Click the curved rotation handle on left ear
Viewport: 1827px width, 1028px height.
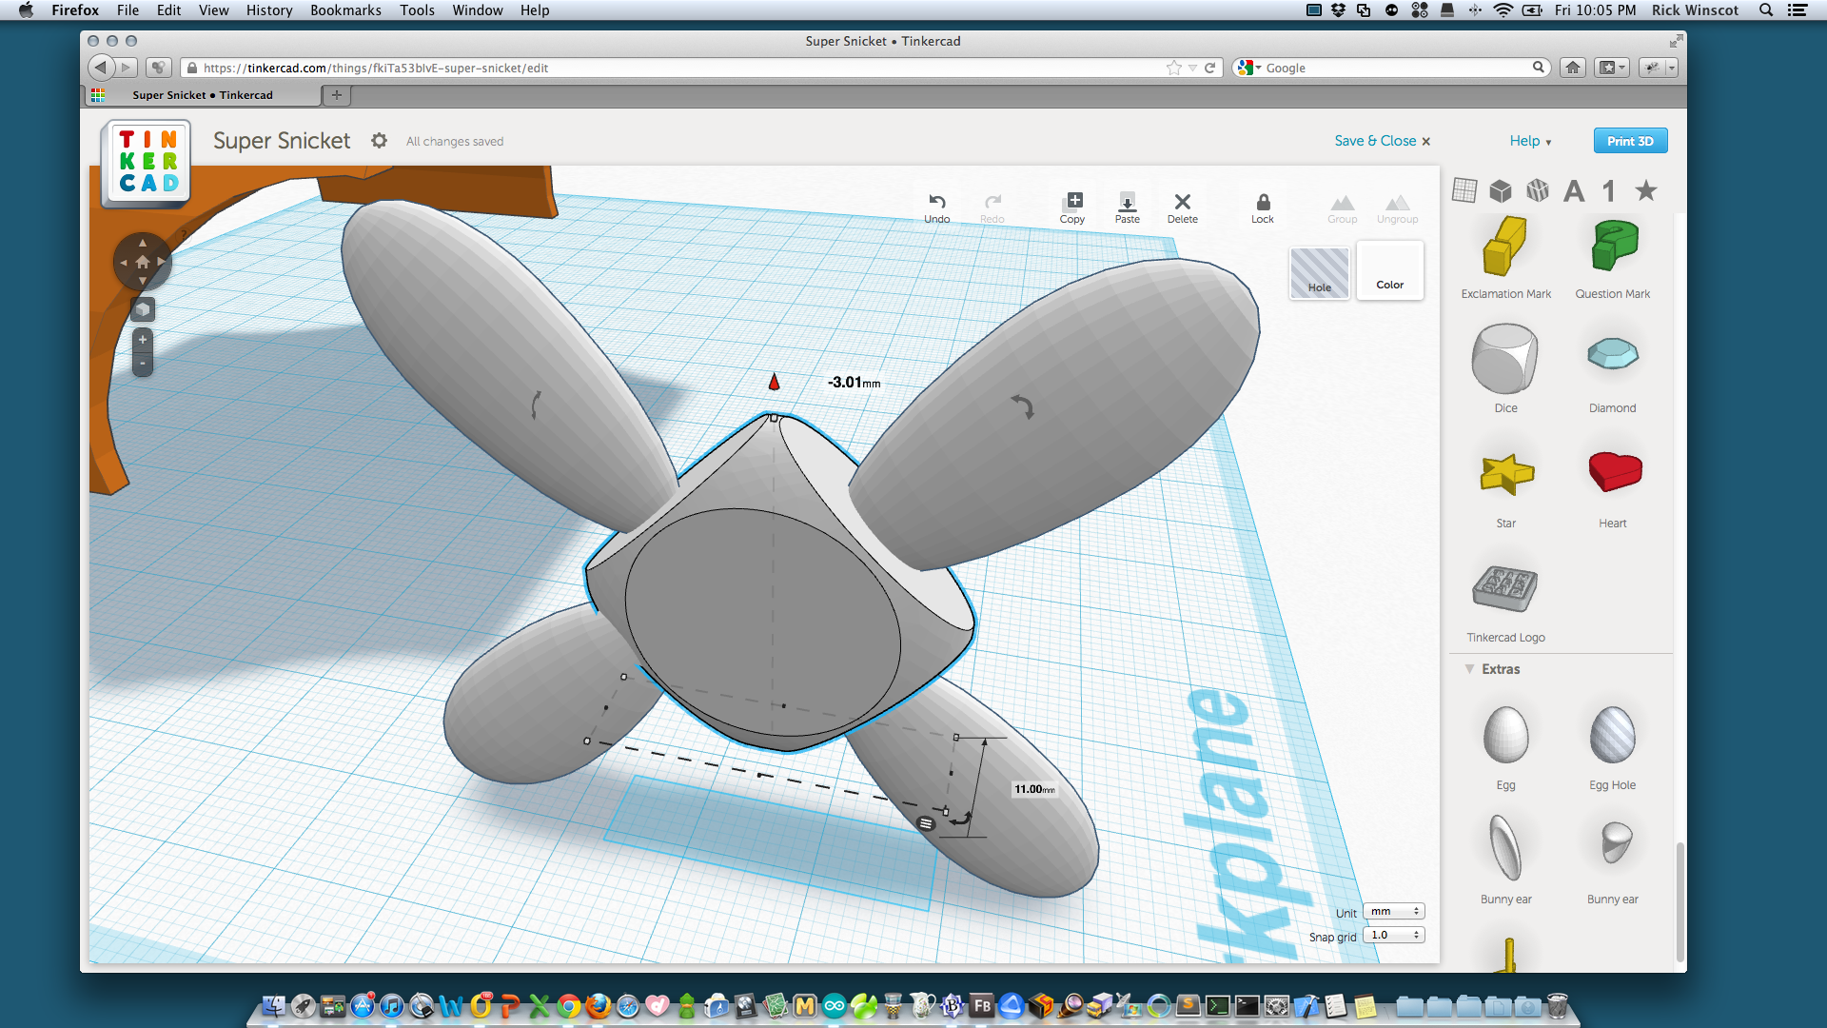536,405
